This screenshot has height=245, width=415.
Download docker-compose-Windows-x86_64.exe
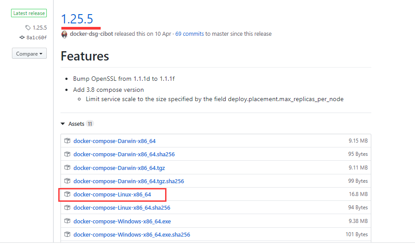(x=122, y=221)
